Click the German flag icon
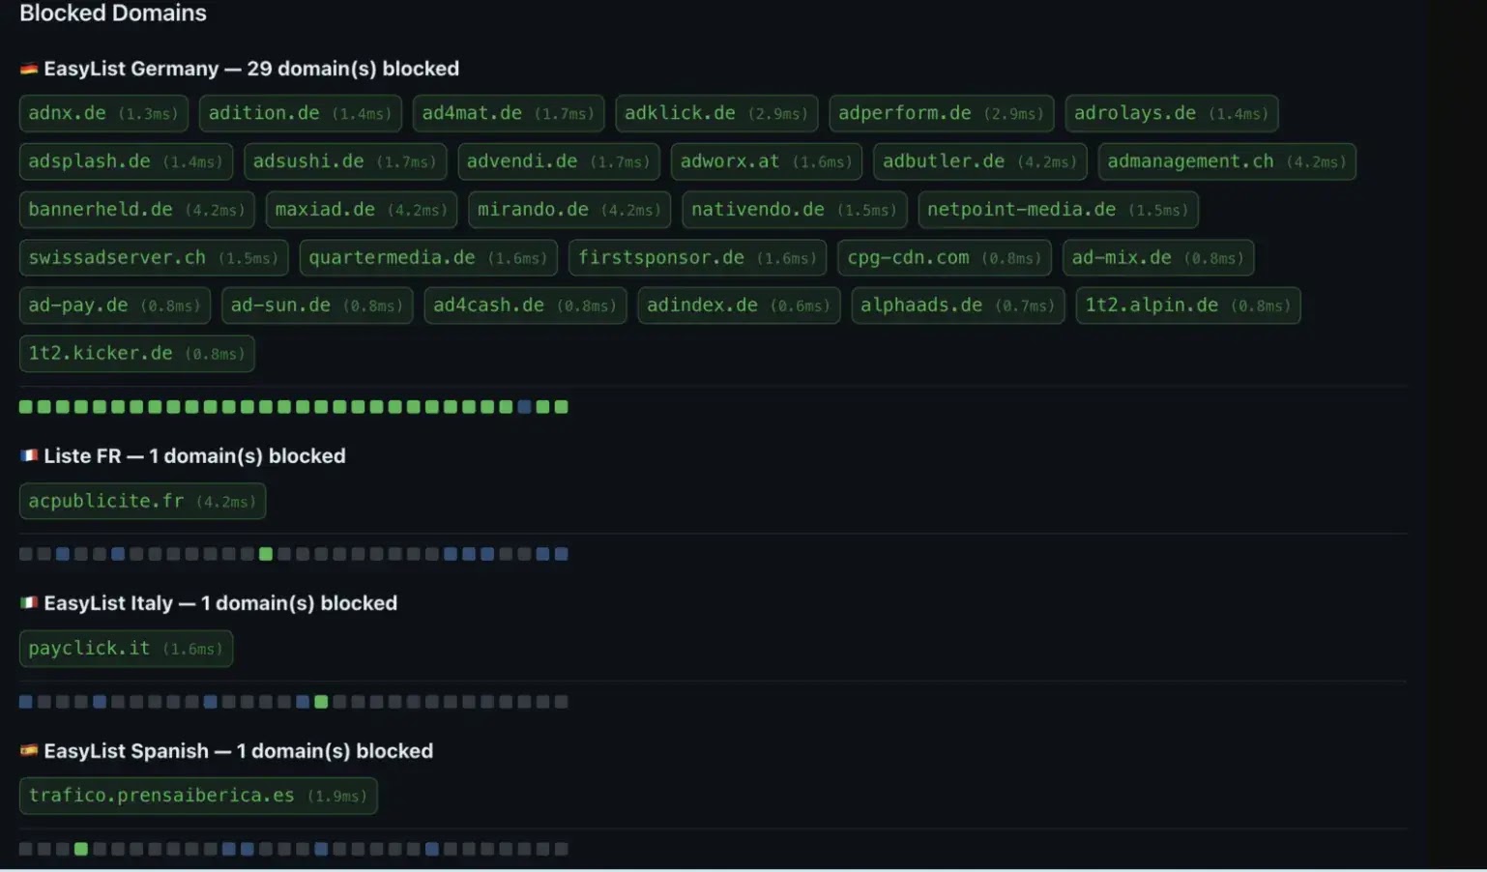 [29, 69]
